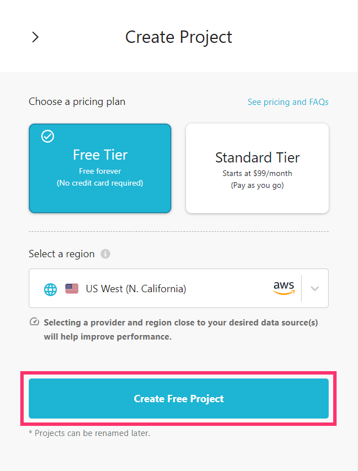Choose the Standard Tier pricing plan
The image size is (358, 471).
click(257, 168)
